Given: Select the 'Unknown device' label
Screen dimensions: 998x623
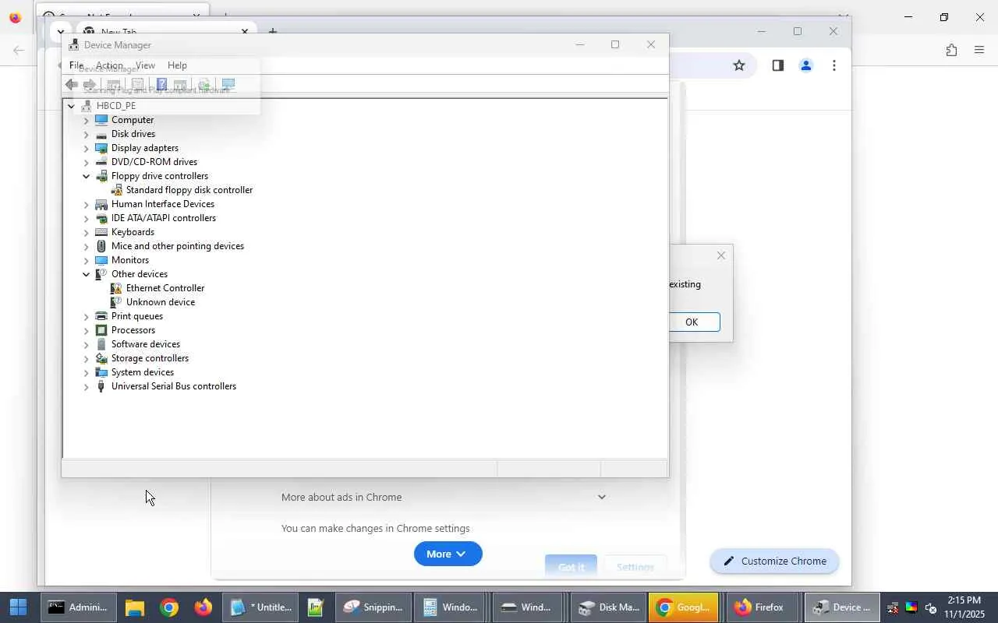Looking at the screenshot, I should 161,302.
